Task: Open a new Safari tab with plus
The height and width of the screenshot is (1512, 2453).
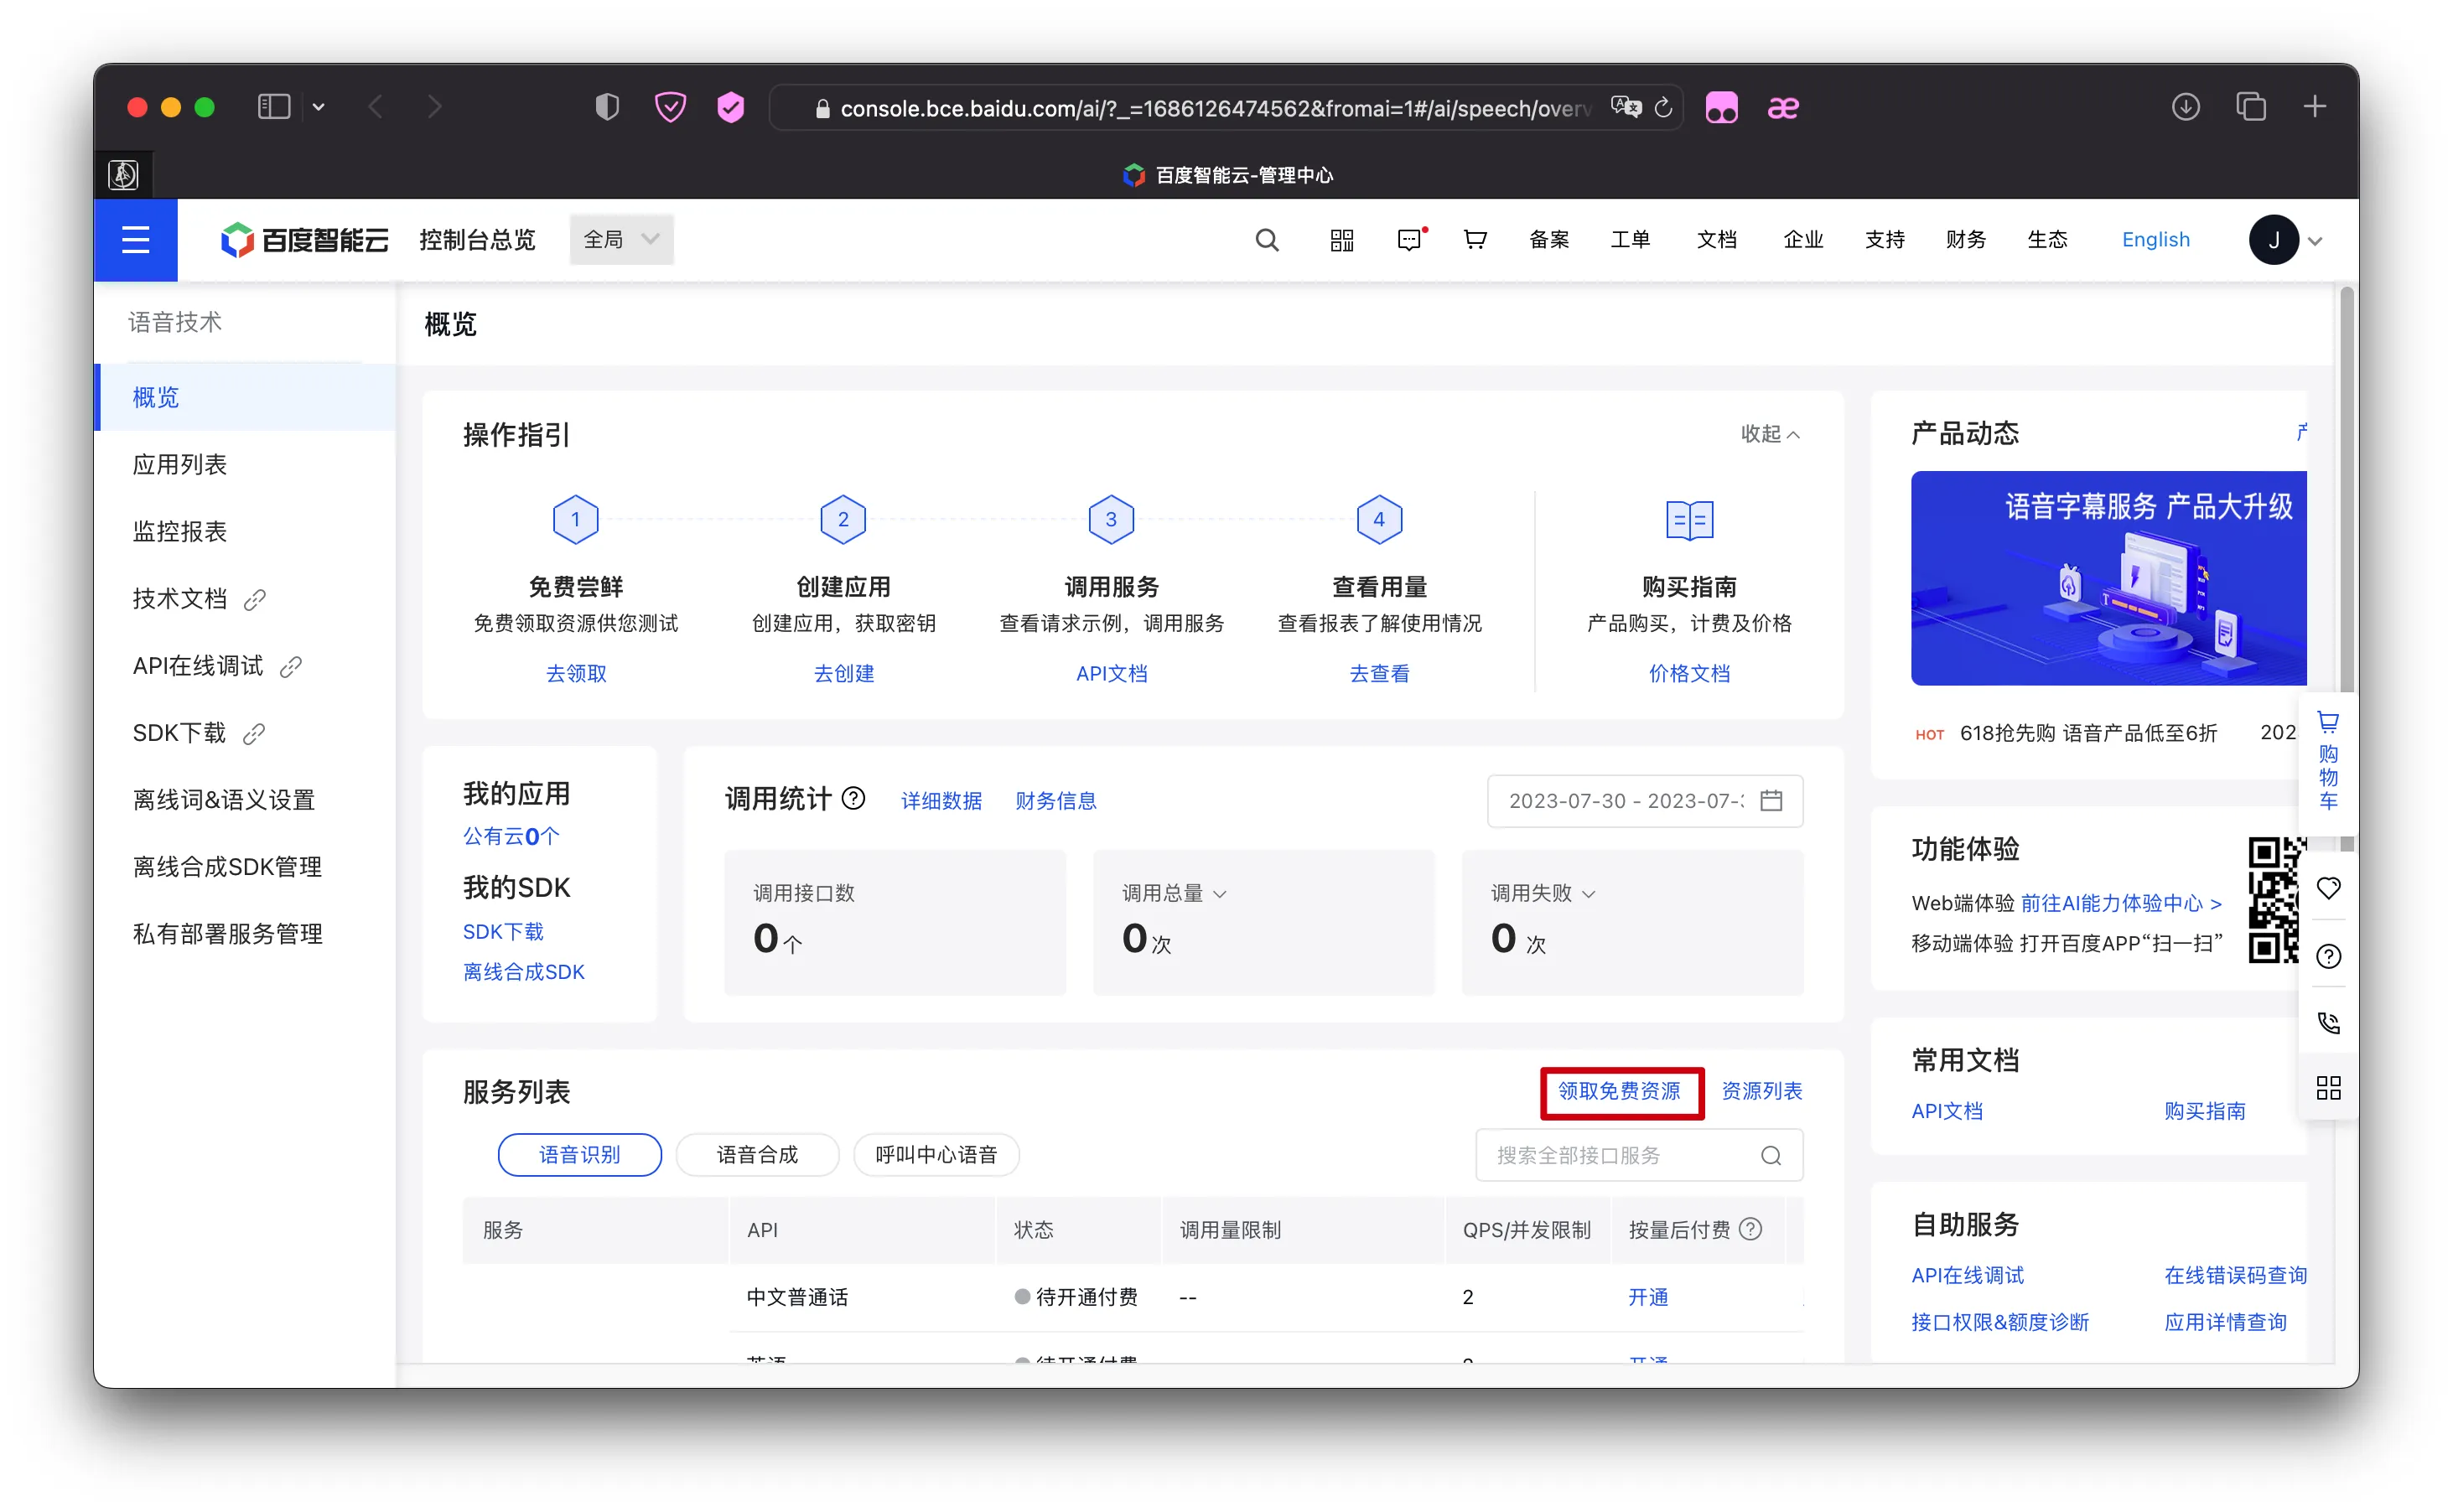Action: 2314,107
